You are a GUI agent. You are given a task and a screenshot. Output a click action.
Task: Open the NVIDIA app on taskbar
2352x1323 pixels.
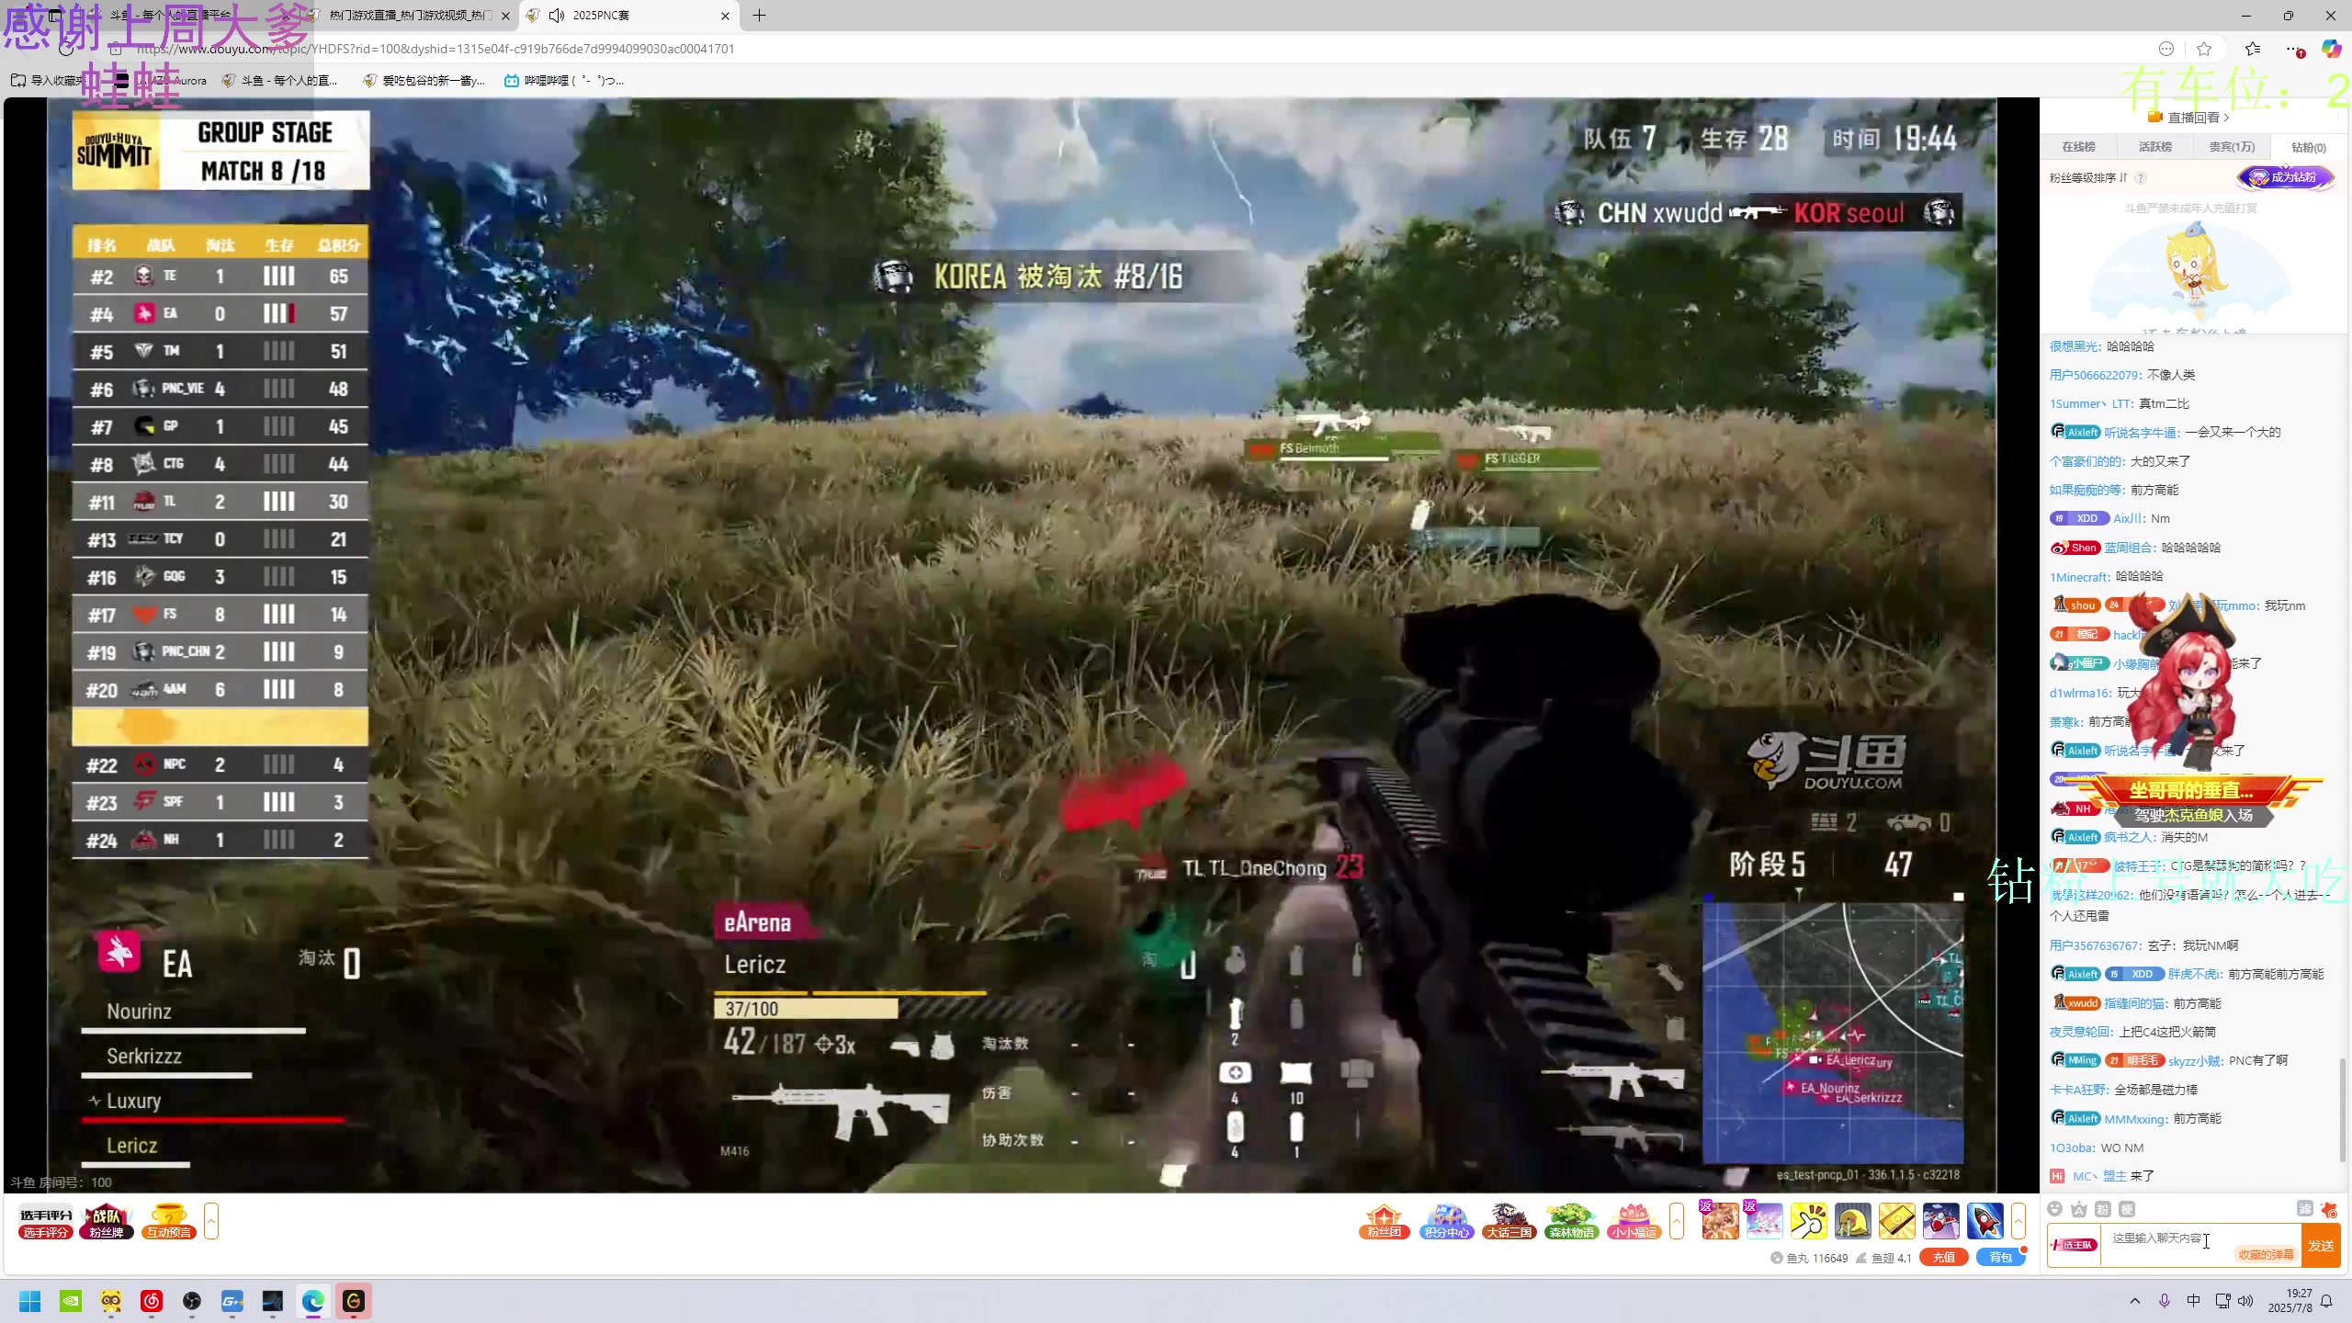pyautogui.click(x=71, y=1301)
